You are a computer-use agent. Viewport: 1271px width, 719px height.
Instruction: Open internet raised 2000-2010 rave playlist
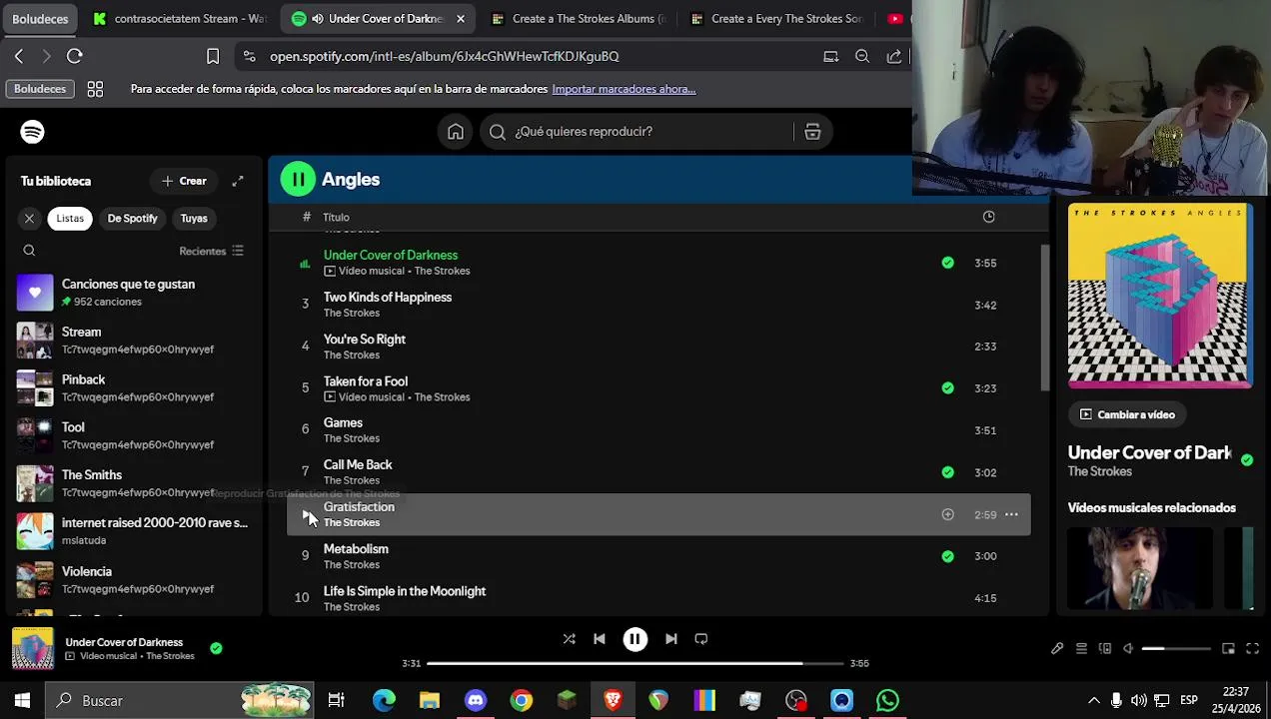(x=134, y=531)
